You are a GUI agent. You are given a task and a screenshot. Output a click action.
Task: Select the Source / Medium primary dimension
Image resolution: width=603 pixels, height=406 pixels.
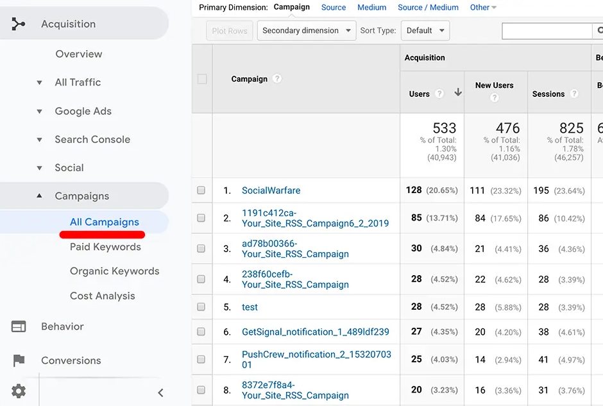point(428,8)
